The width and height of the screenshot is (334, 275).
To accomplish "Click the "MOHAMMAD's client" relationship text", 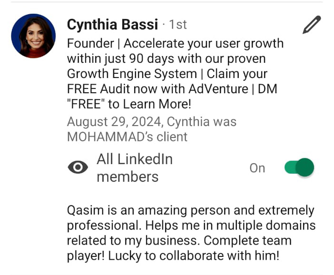I will coord(127,137).
